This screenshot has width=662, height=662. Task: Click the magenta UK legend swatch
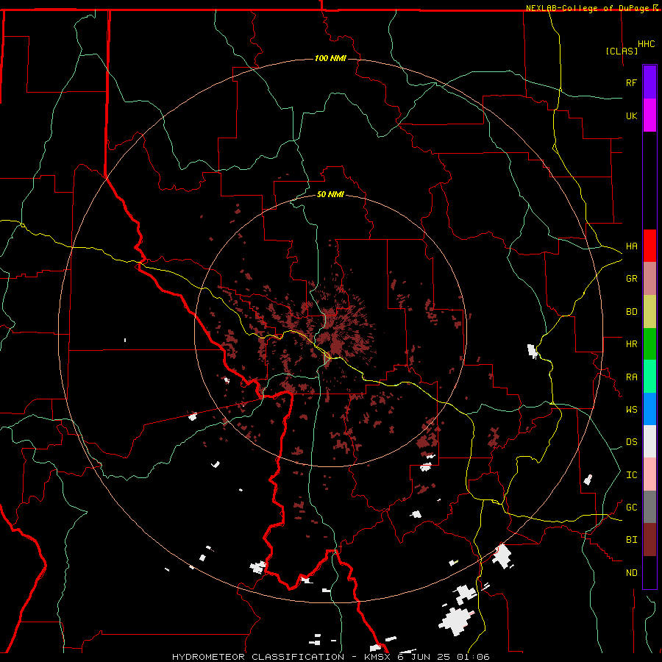click(649, 115)
